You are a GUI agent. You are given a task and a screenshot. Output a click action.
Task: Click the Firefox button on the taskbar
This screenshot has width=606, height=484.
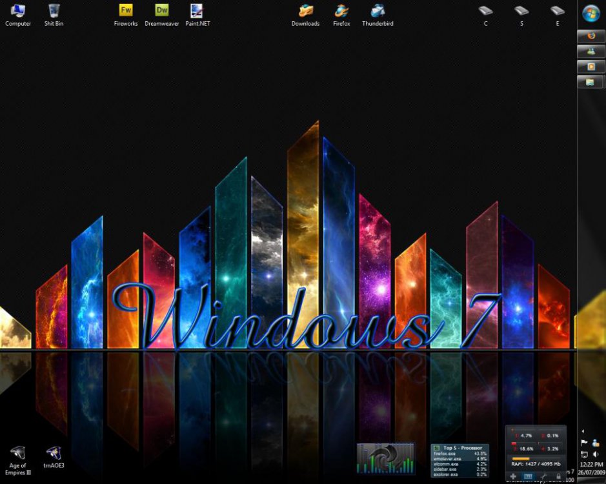coord(591,36)
